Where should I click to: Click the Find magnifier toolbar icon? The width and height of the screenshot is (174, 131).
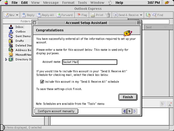[154, 15]
